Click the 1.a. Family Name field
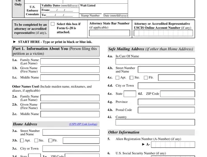Image resolution: width=207 pixels, height=157 pixels. point(70,62)
